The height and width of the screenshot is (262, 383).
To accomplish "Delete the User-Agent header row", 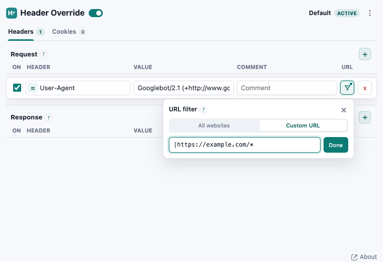I will 365,88.
